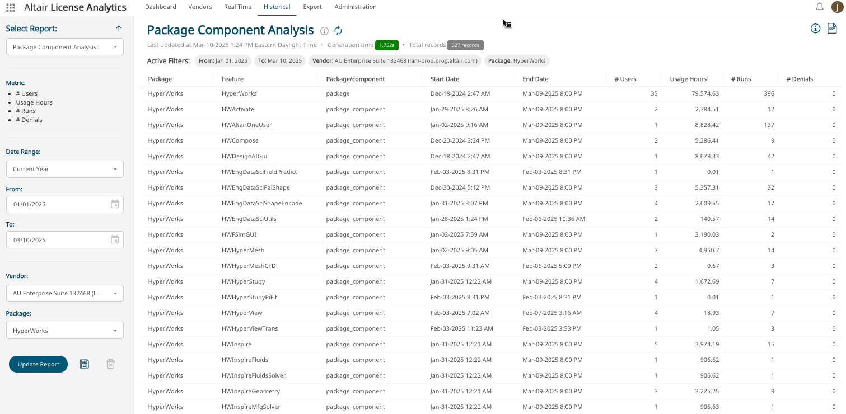Sort by the Feature column header
This screenshot has width=846, height=414.
click(x=232, y=79)
